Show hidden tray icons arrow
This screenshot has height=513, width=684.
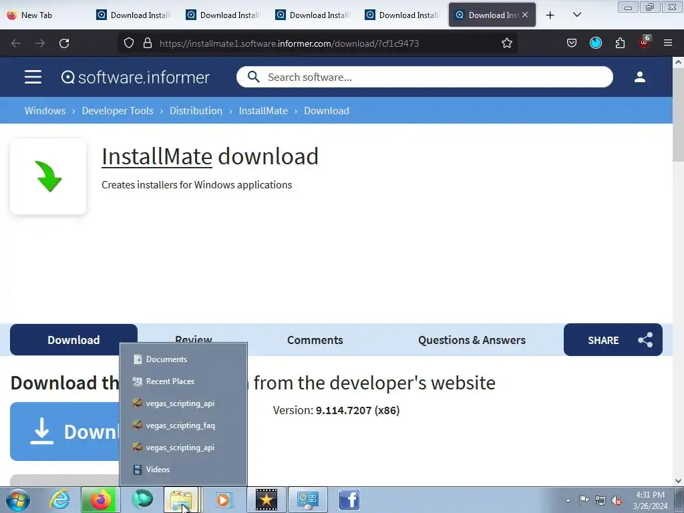click(x=568, y=500)
